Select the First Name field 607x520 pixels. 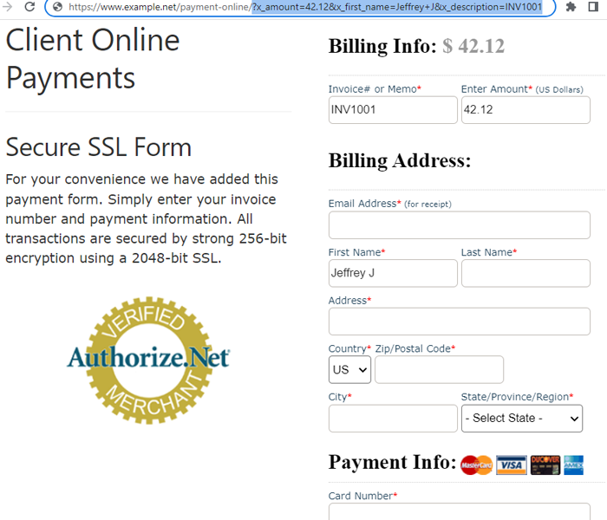point(393,273)
